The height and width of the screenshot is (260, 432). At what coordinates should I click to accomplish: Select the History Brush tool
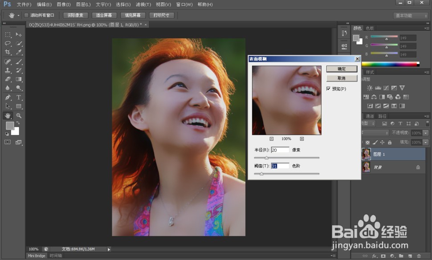[x=18, y=70]
